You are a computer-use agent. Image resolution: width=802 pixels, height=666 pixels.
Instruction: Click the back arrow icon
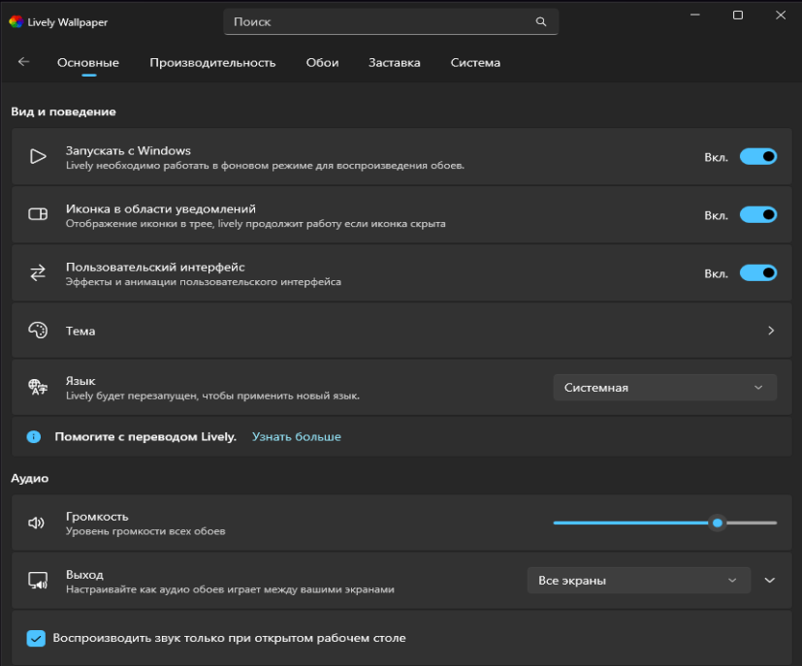(x=23, y=62)
